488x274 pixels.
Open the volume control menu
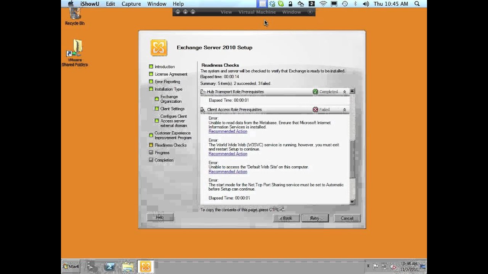(x=366, y=4)
